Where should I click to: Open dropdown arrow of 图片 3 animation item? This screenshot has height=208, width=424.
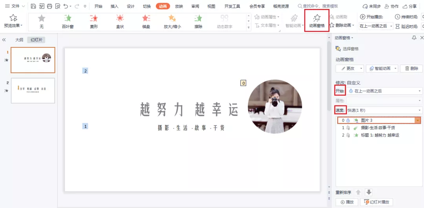[x=419, y=120]
